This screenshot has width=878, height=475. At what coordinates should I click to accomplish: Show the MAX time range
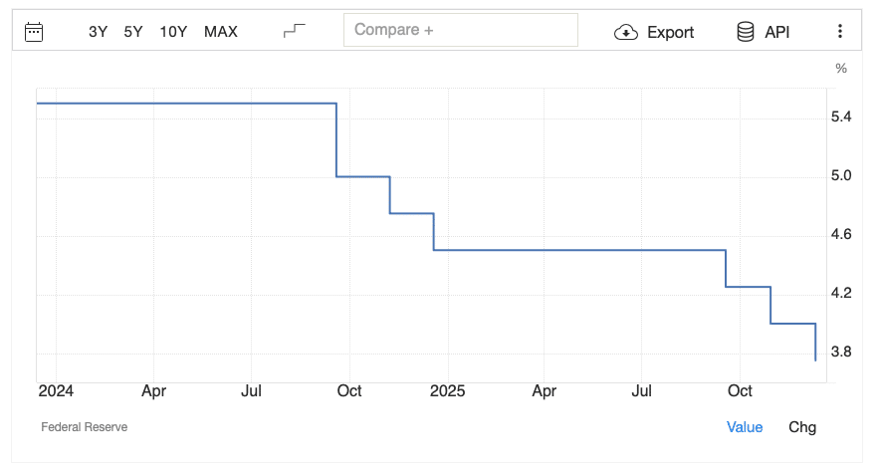(x=221, y=32)
